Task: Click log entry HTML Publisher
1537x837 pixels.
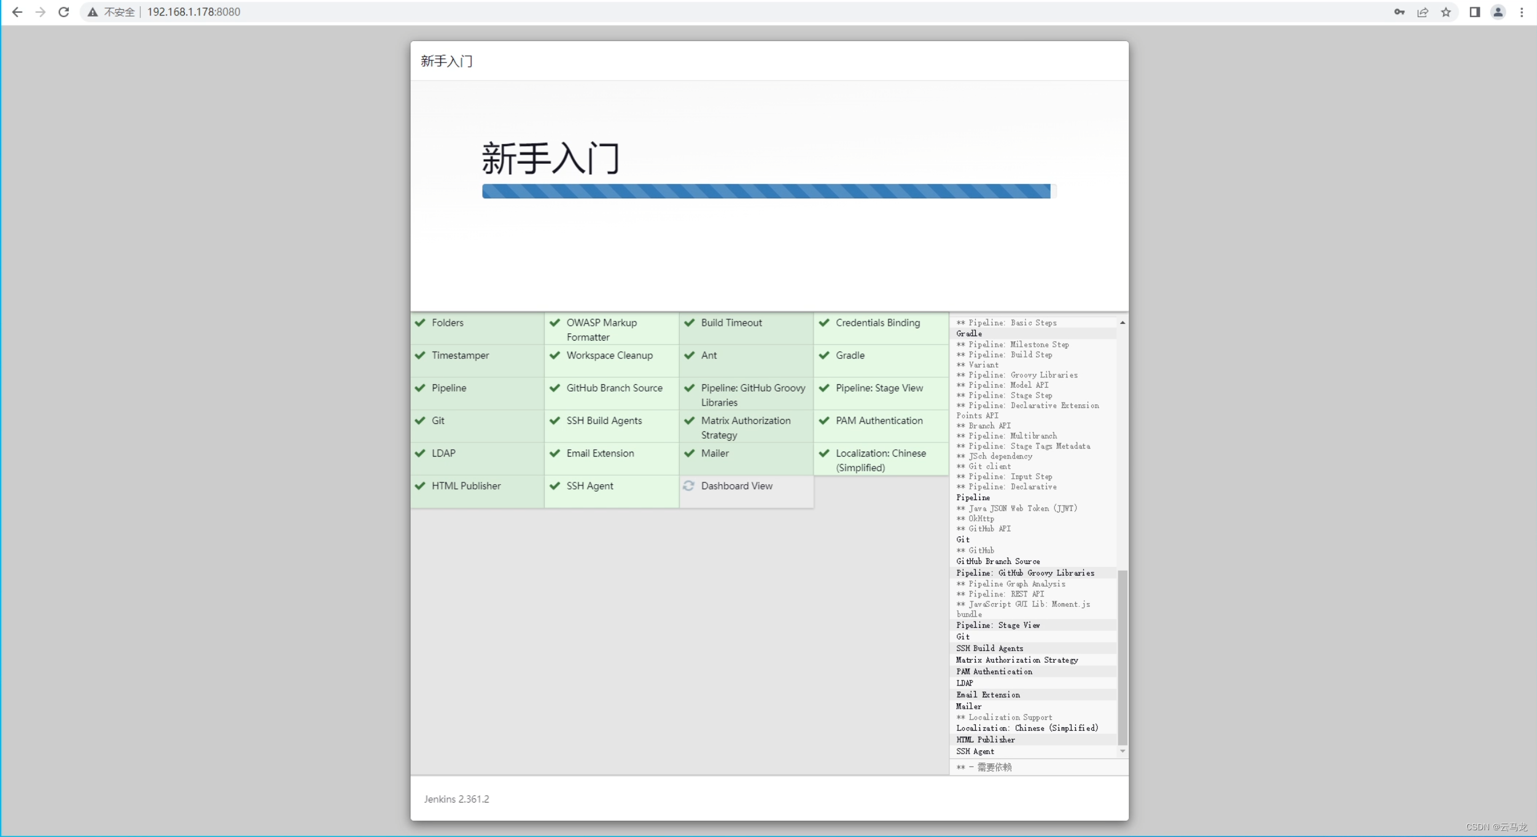Action: (x=986, y=739)
